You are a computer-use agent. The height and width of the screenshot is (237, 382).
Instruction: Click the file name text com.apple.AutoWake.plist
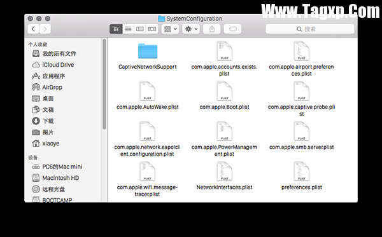click(x=148, y=107)
